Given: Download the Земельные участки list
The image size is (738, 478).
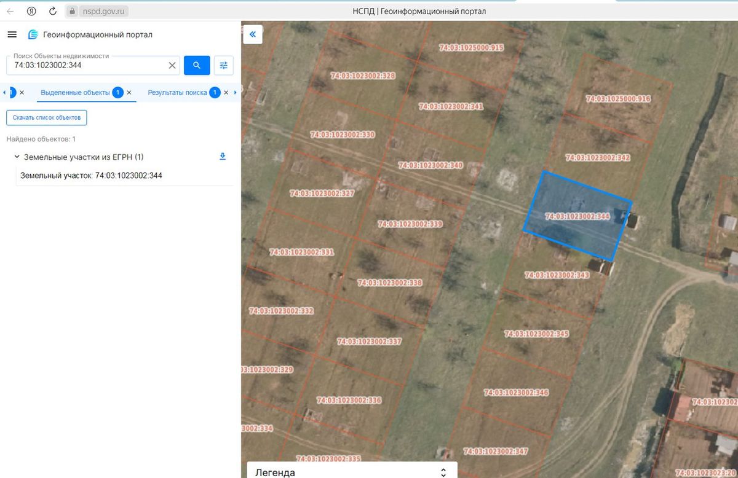Looking at the screenshot, I should 223,157.
